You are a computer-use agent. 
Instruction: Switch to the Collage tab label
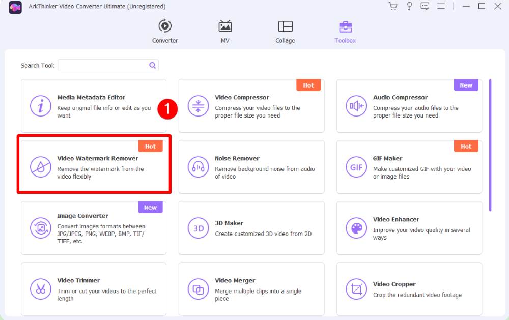pyautogui.click(x=286, y=41)
